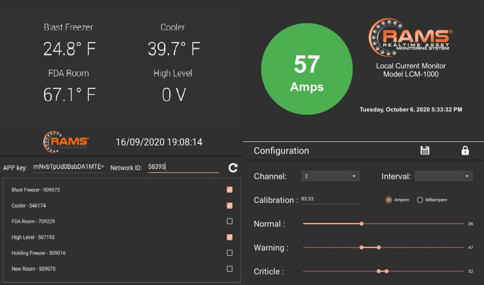The image size is (484, 285).
Task: Click the Blast Freezer 24.8° F reading
Action: 69,49
